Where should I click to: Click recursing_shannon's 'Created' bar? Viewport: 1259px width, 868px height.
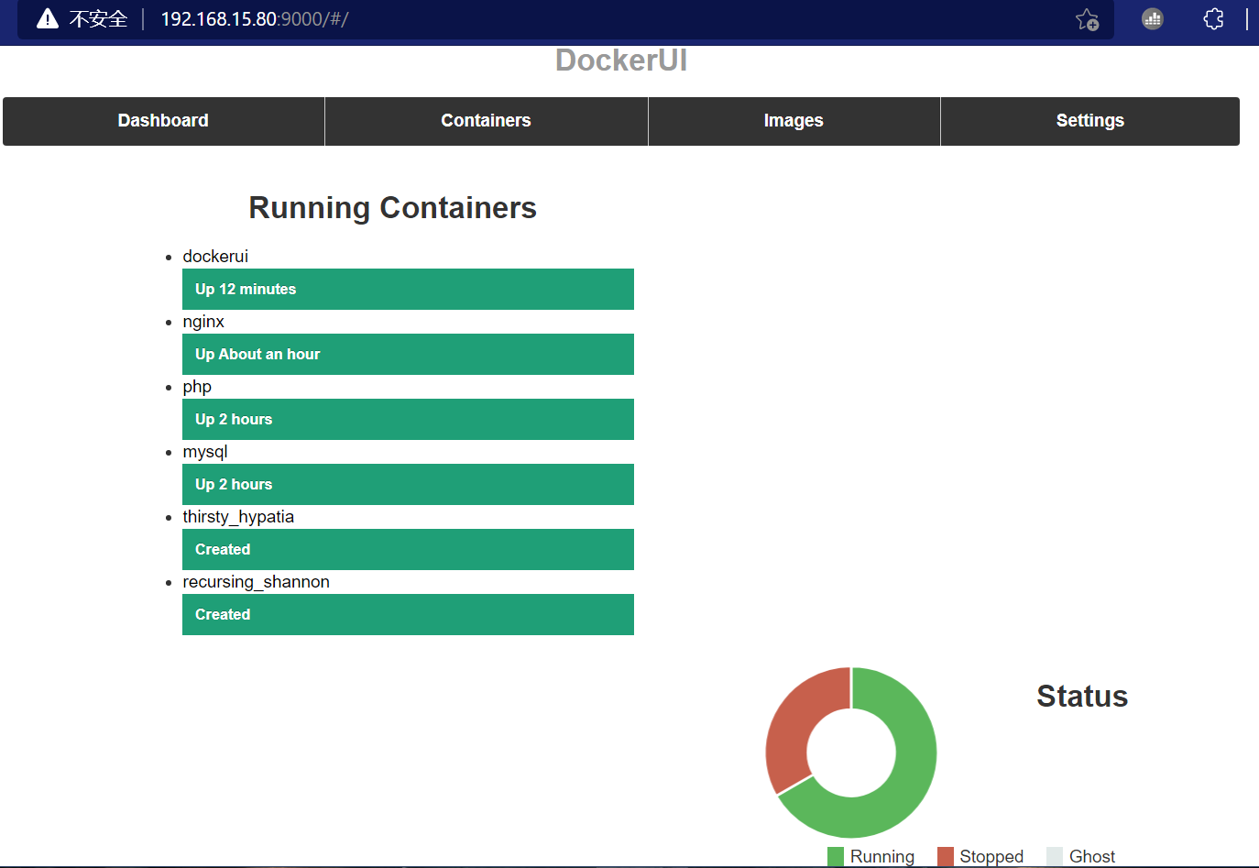coord(408,615)
